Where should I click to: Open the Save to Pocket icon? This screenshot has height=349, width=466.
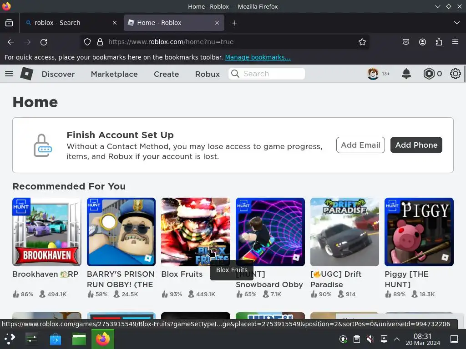405,42
